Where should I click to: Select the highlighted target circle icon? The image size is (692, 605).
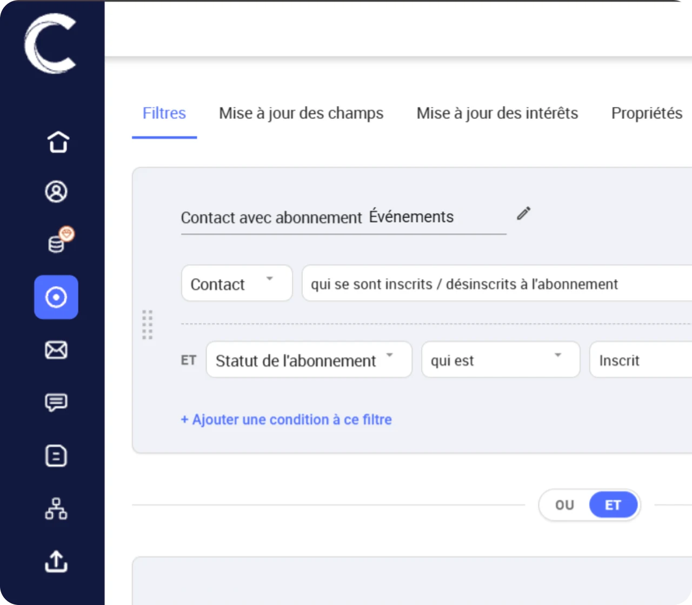[x=56, y=297]
